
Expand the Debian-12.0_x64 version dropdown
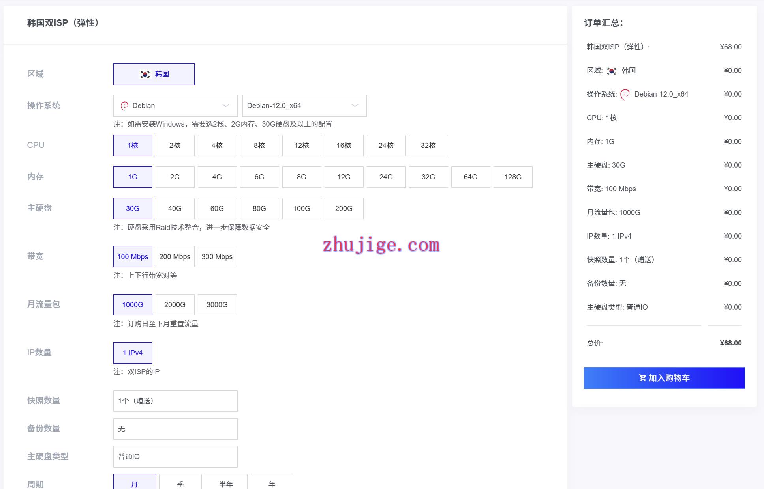click(x=304, y=106)
